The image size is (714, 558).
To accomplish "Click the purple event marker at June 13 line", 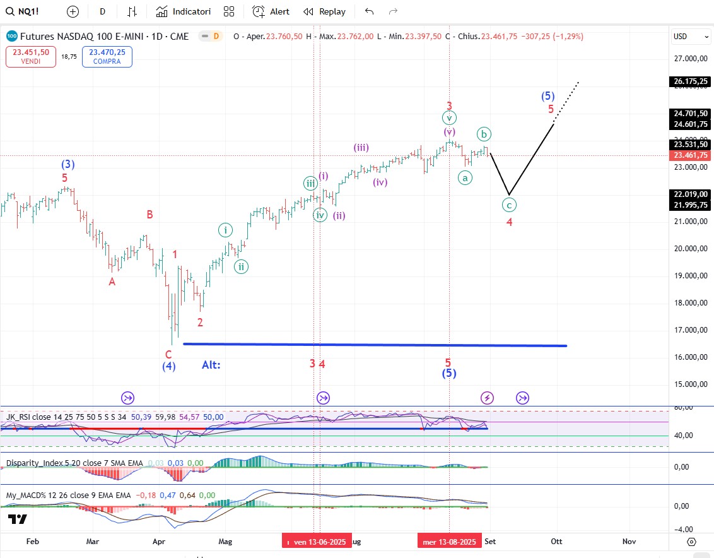I will (323, 398).
